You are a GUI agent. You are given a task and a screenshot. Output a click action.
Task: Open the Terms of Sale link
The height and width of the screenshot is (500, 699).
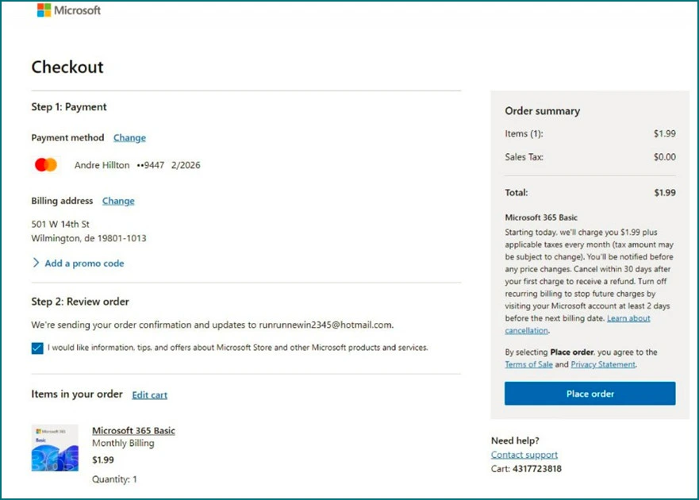click(528, 364)
